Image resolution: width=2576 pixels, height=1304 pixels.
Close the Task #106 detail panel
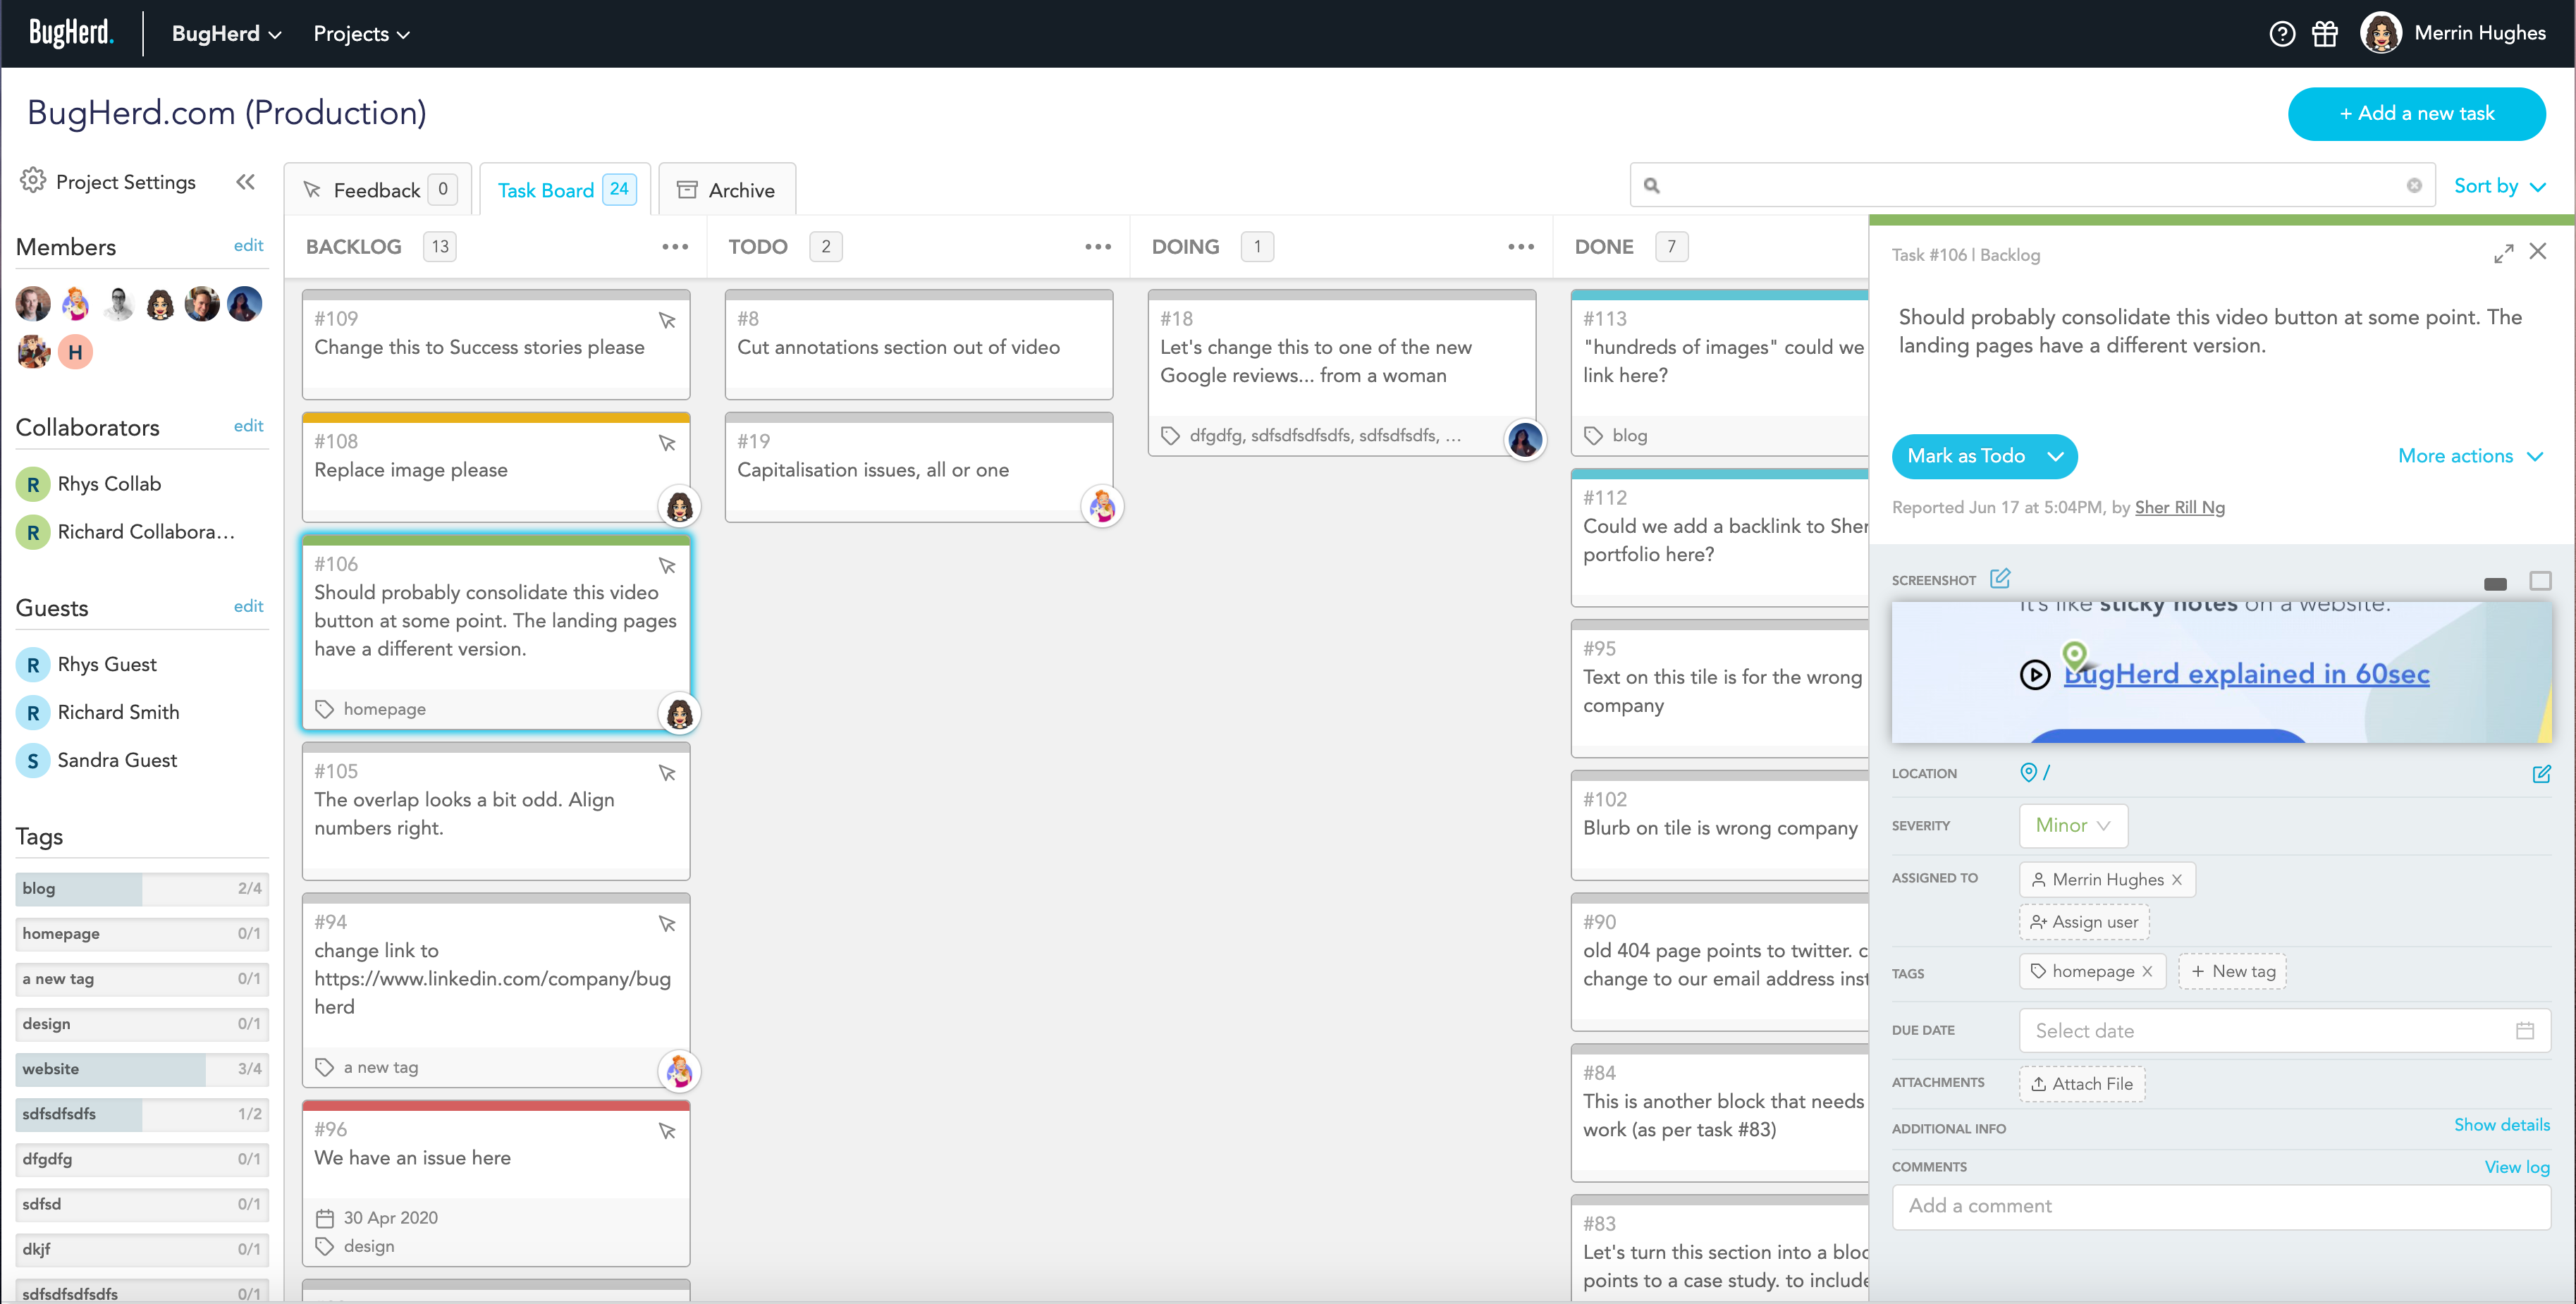click(2538, 251)
